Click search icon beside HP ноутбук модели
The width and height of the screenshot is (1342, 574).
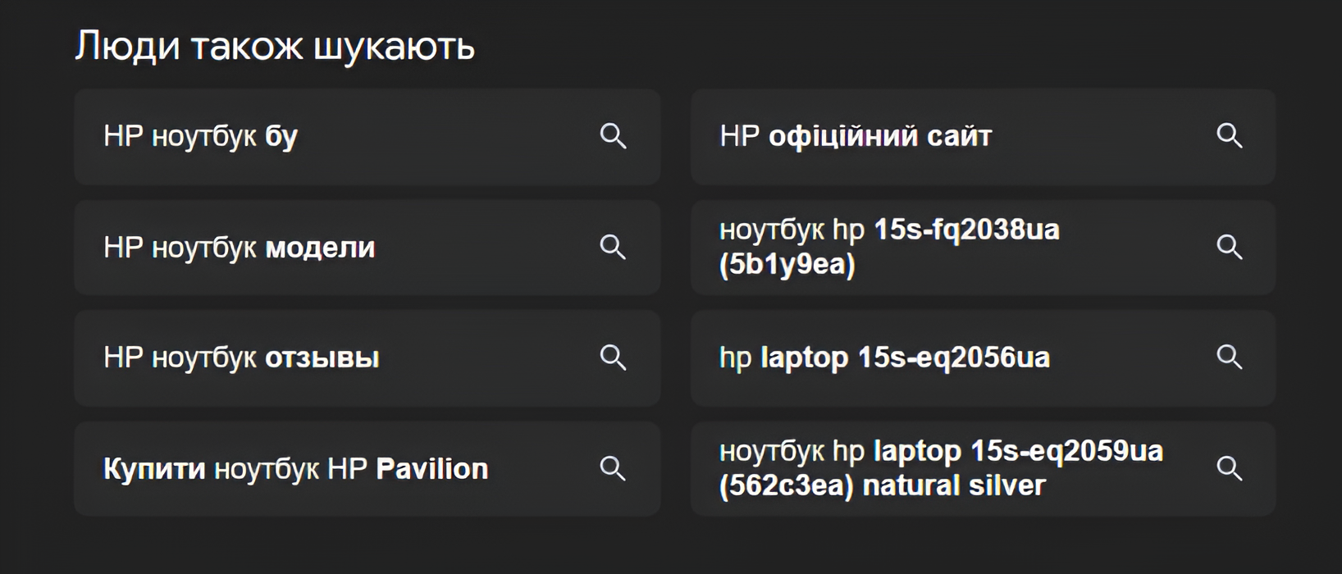[613, 247]
